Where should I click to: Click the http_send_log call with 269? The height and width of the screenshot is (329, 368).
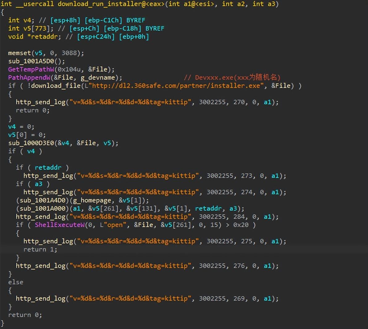pyautogui.click(x=147, y=298)
